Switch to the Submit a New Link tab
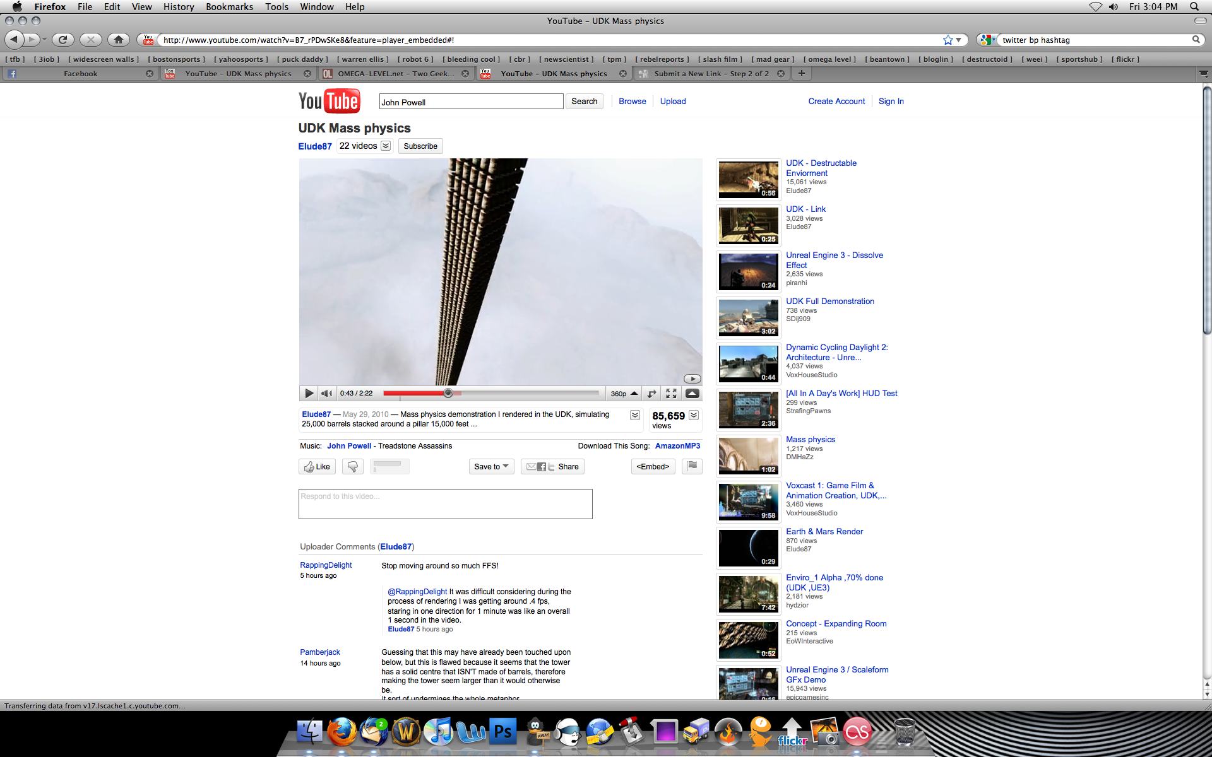This screenshot has width=1212, height=757. (711, 74)
